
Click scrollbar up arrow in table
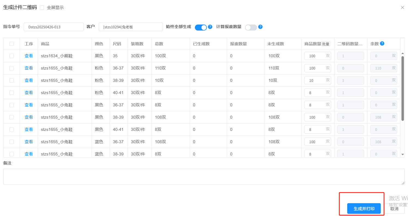[403, 53]
